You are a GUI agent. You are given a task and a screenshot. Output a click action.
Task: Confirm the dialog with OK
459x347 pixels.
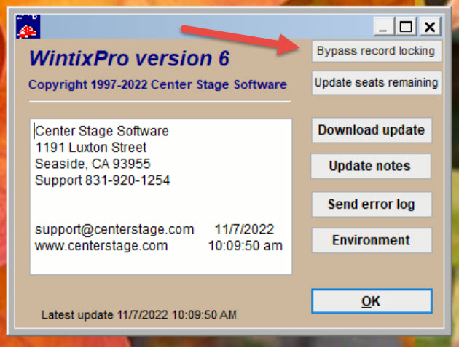[372, 301]
